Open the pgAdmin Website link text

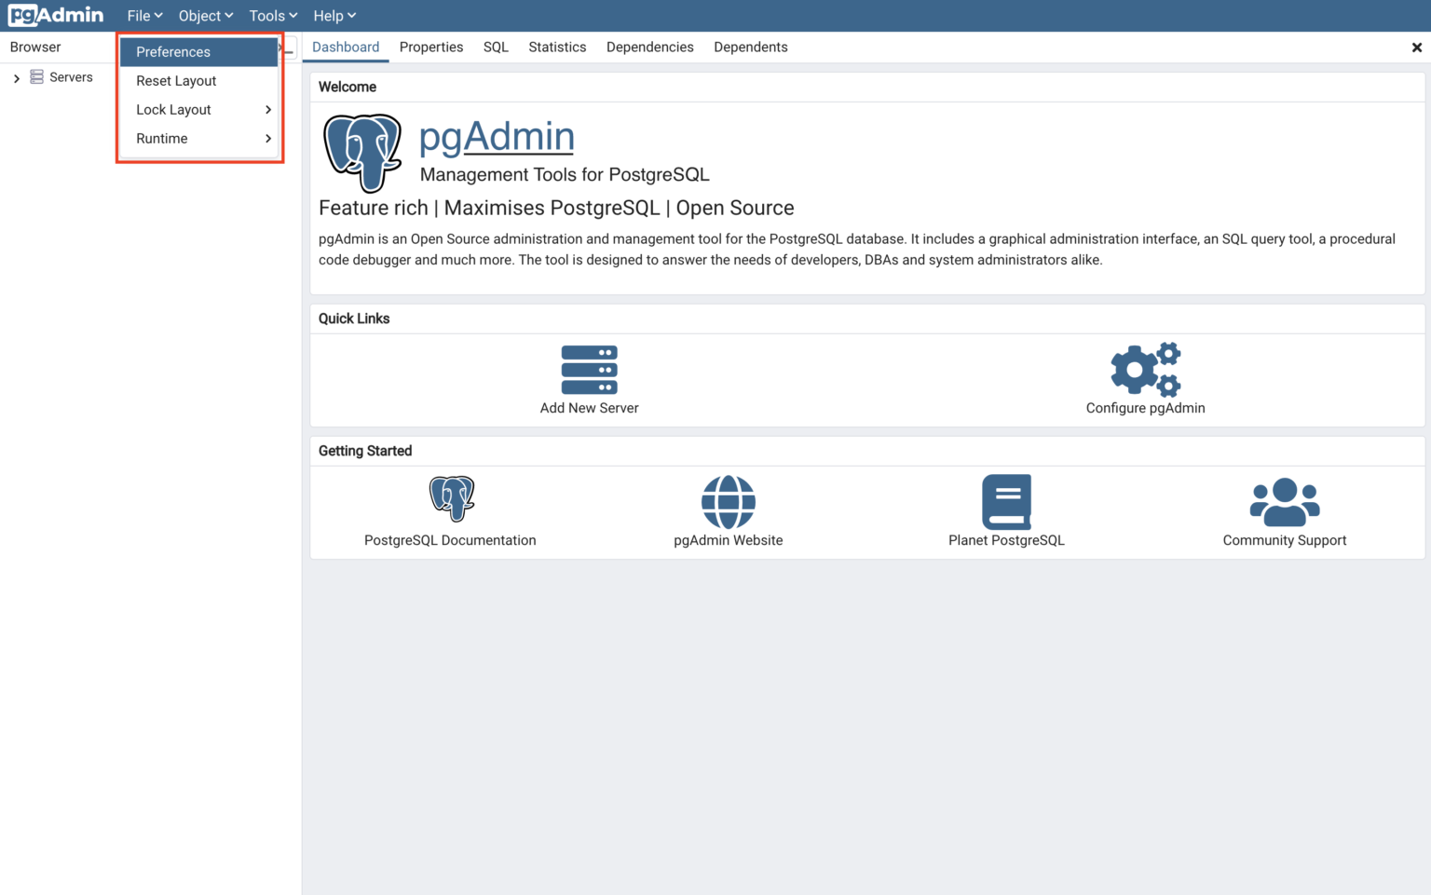(729, 540)
